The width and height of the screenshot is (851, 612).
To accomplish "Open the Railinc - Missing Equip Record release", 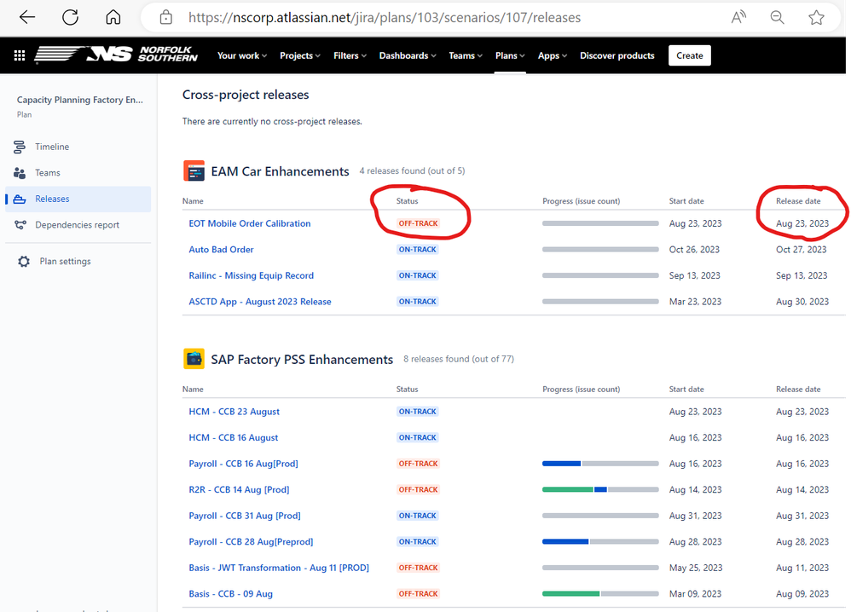I will tap(252, 275).
